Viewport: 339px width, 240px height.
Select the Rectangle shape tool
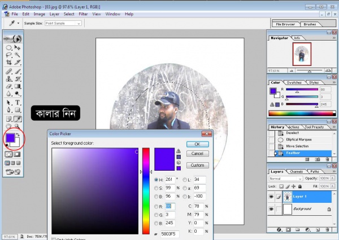pos(18,110)
